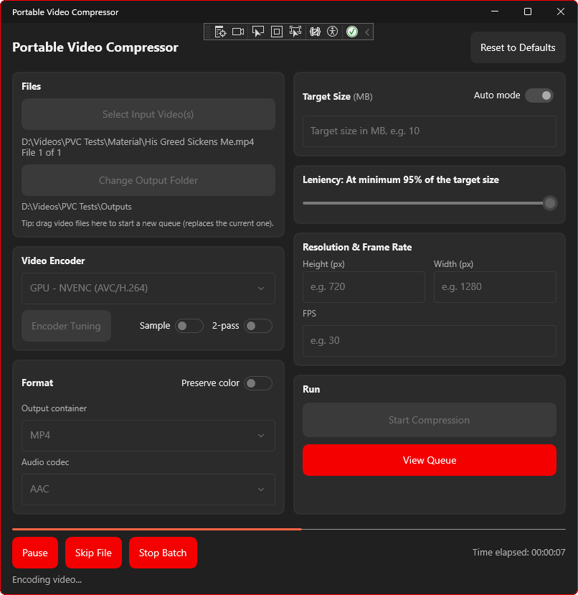Pause the encoding
The height and width of the screenshot is (595, 578).
[x=35, y=553]
